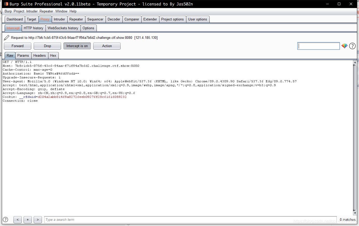
Task: Select the Raw request view tab
Action: (10, 55)
